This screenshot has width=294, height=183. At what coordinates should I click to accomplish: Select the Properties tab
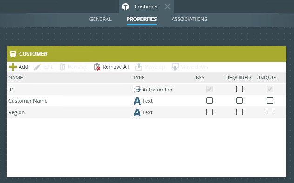click(141, 19)
